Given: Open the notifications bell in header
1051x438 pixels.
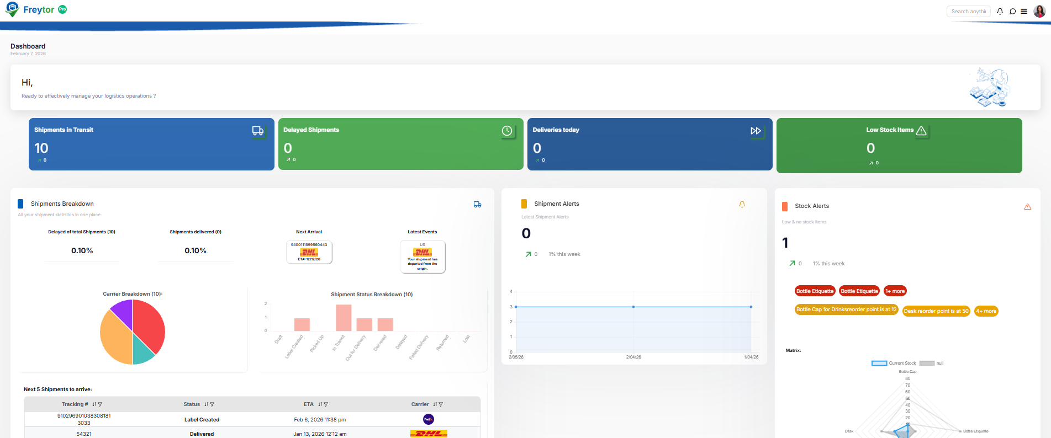Looking at the screenshot, I should click(x=1000, y=11).
